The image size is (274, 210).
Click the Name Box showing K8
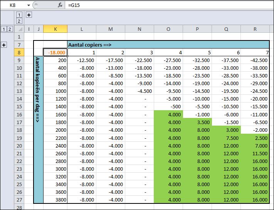pyautogui.click(x=13, y=5)
